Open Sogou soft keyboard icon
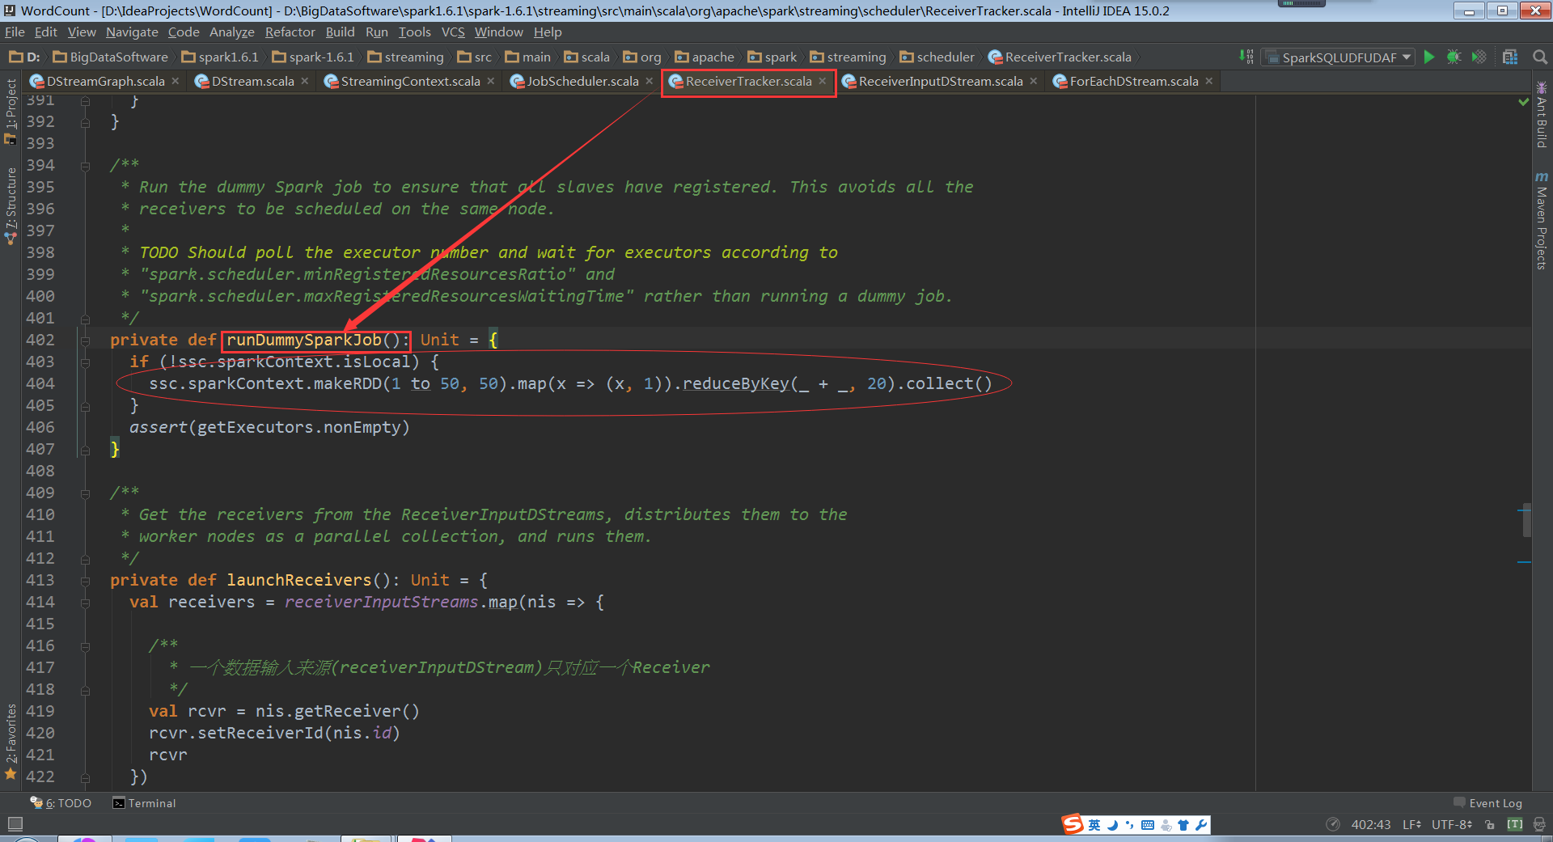The image size is (1553, 842). (x=1148, y=825)
